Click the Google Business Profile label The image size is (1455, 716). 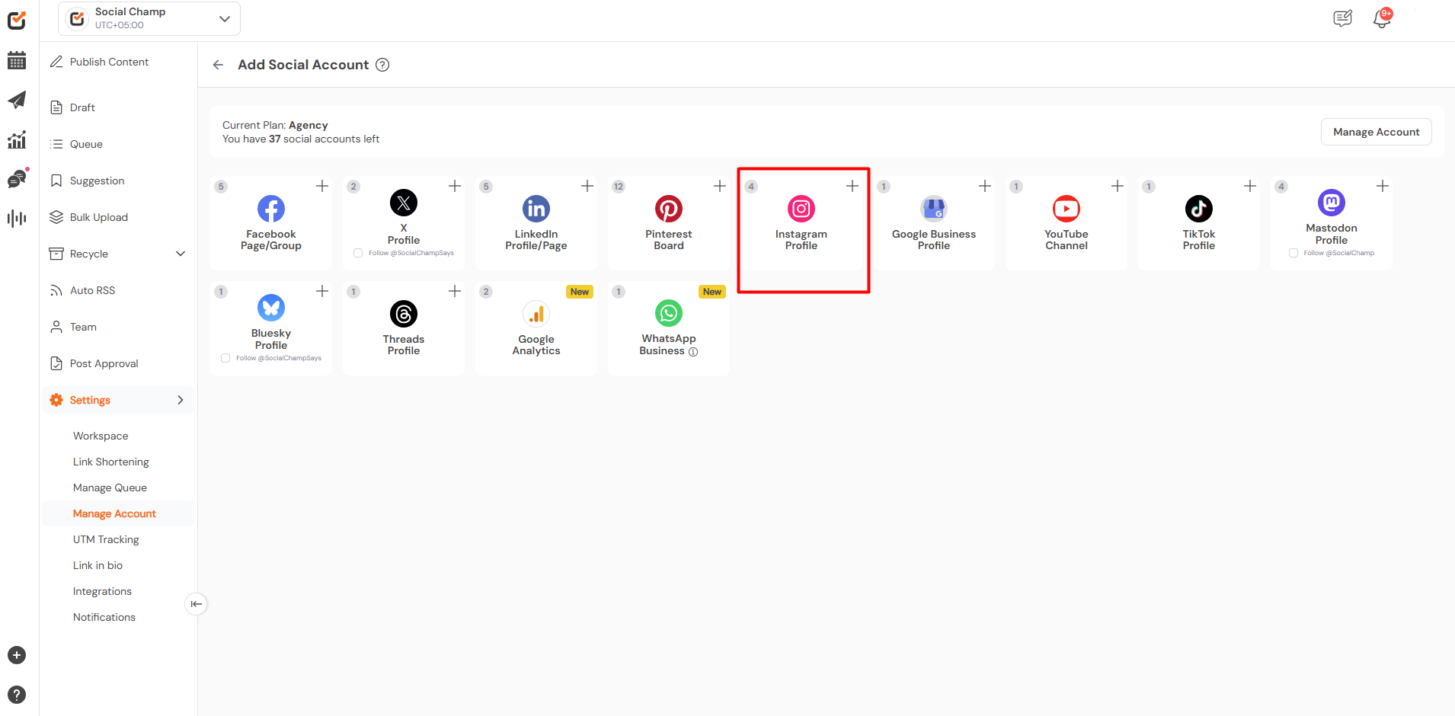pos(934,240)
